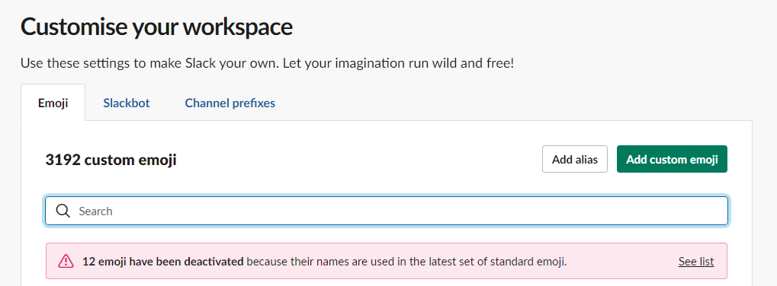Screen dimensions: 777x286
Task: Open the See list link
Action: click(696, 262)
